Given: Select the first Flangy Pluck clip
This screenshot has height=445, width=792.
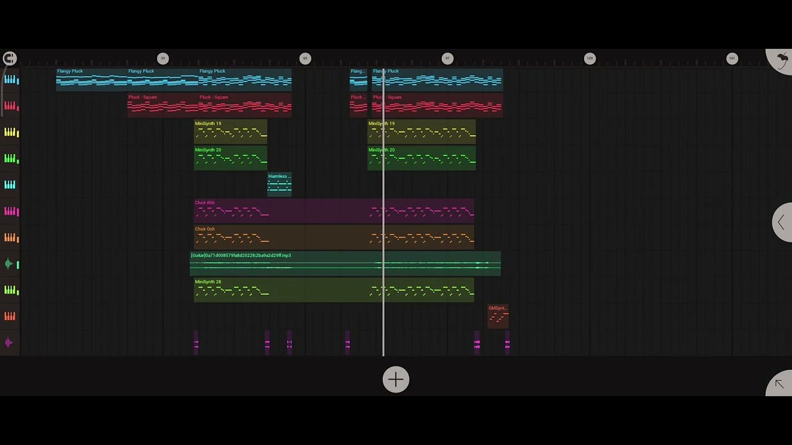Looking at the screenshot, I should 92,80.
